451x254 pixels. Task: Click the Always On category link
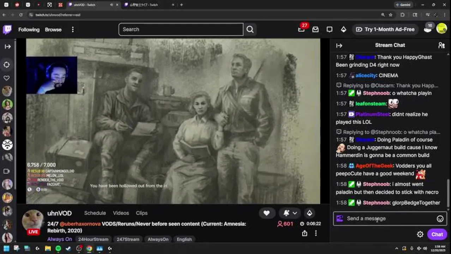(60, 239)
